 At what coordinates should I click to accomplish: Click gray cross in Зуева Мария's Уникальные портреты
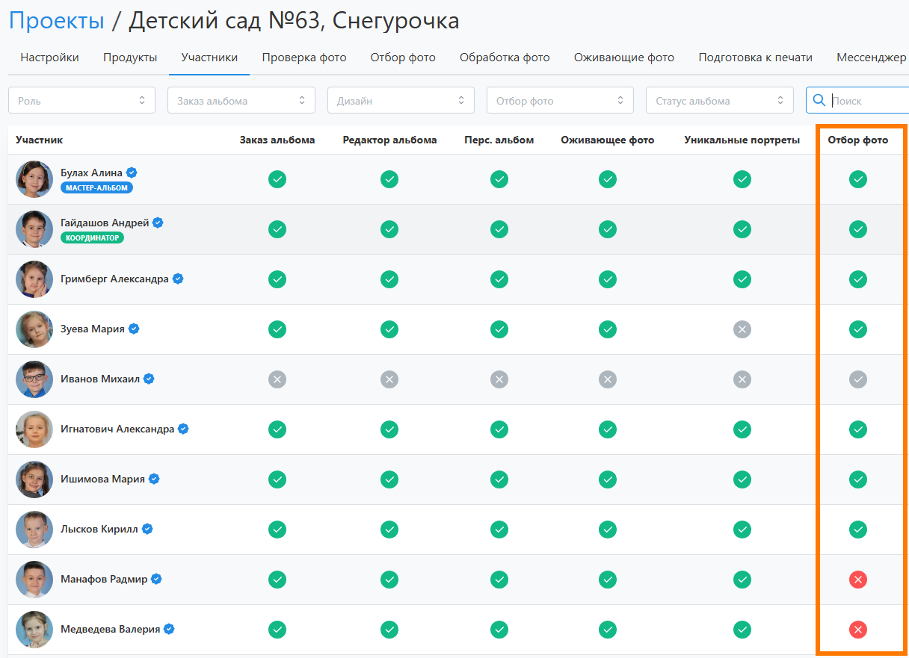[742, 329]
